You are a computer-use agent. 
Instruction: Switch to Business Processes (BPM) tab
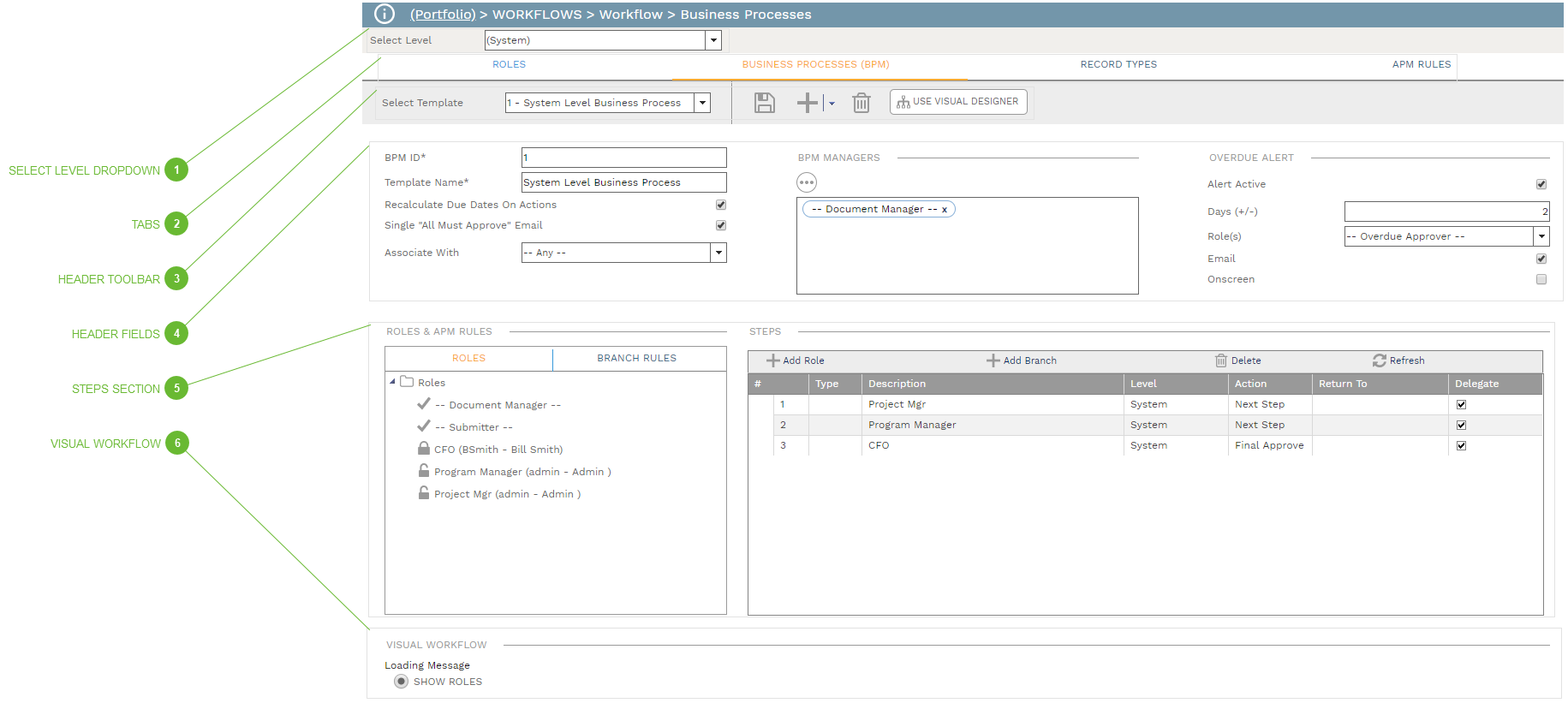click(x=815, y=64)
